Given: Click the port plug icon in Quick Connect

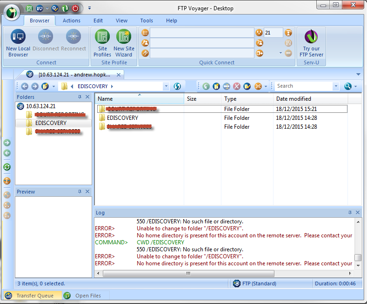Looking at the screenshot, I should coord(259,33).
